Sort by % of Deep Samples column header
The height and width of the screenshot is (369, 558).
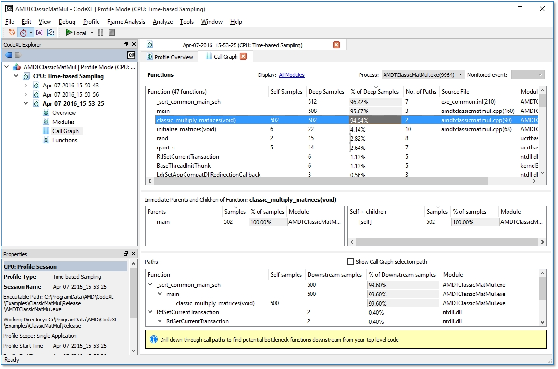(375, 92)
